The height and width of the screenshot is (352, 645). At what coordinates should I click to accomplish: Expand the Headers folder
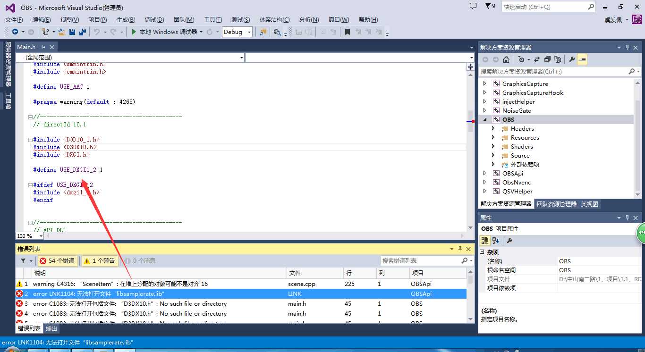(493, 128)
